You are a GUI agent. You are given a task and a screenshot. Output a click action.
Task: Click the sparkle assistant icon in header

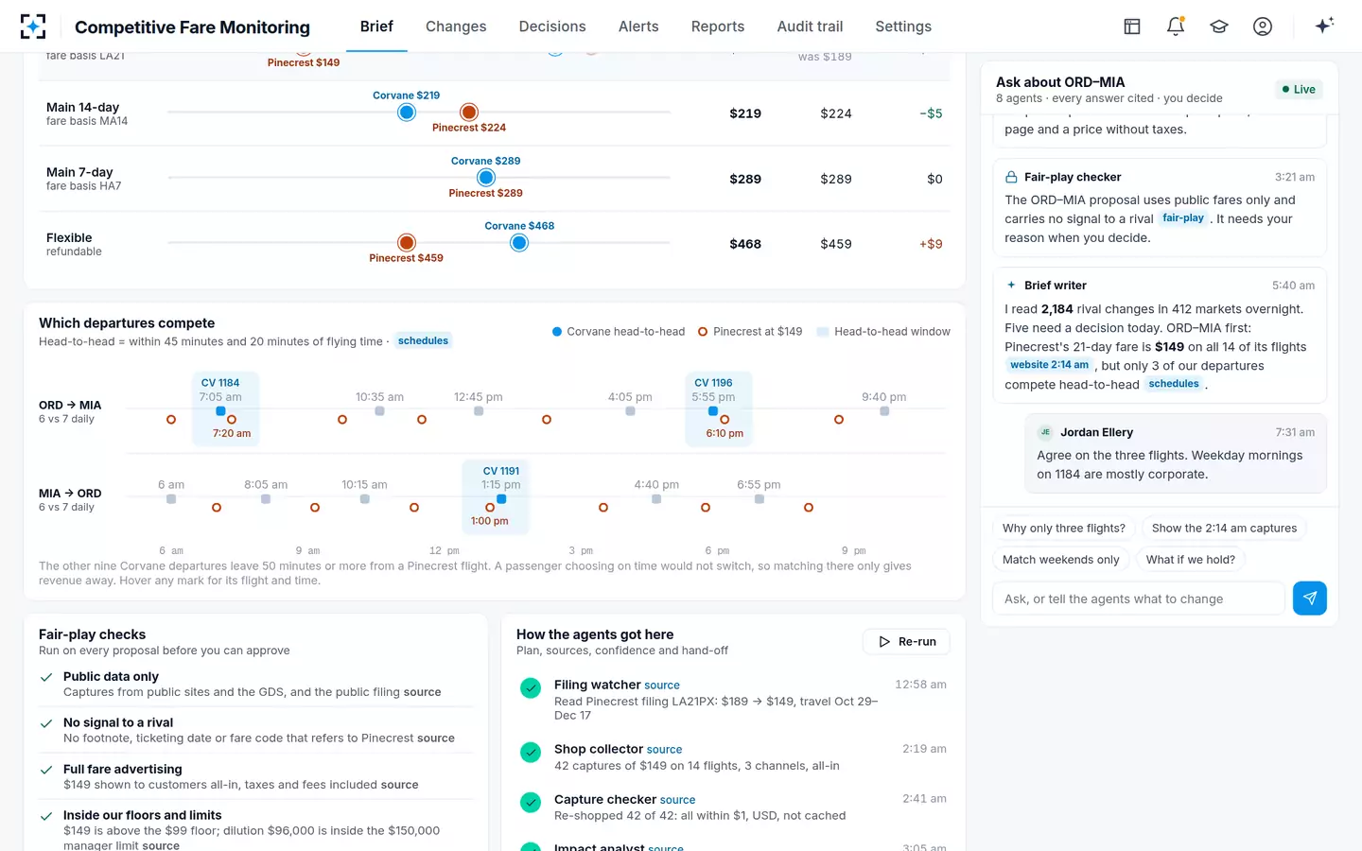point(1324,26)
